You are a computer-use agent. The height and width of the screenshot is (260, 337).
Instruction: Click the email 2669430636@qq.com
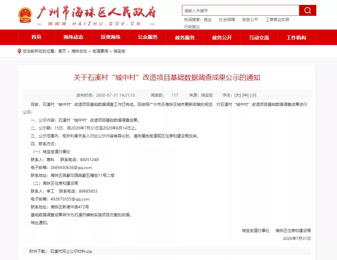(x=71, y=167)
